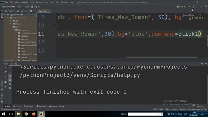This screenshot has width=208, height=117.
Task: Collapse all in Project panel
Action: 26,11
